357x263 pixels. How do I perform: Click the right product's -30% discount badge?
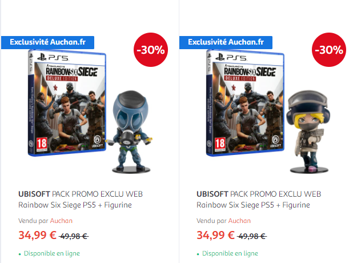point(329,50)
